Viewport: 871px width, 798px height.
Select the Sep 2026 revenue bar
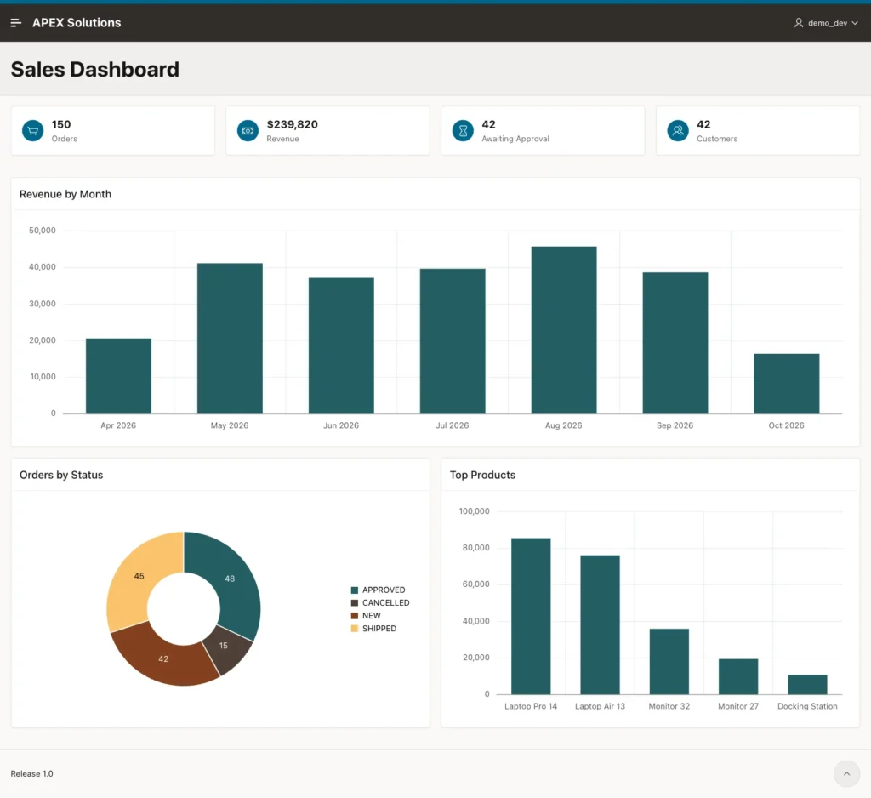pyautogui.click(x=675, y=343)
